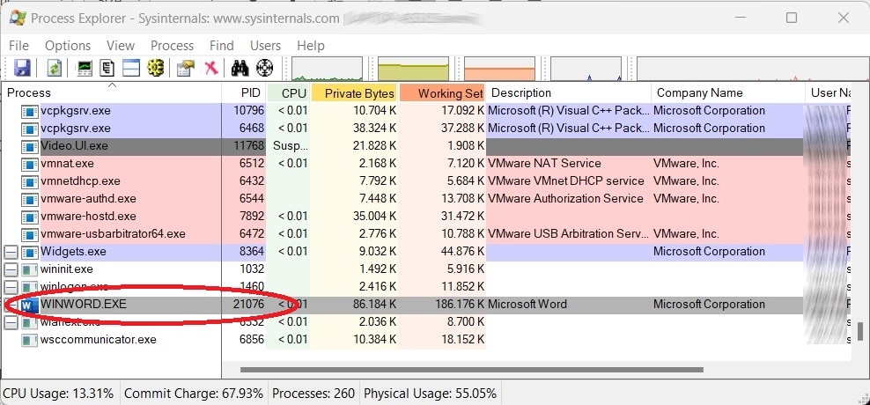Click the Refresh Now toolbar icon
This screenshot has width=870, height=405.
tap(54, 69)
